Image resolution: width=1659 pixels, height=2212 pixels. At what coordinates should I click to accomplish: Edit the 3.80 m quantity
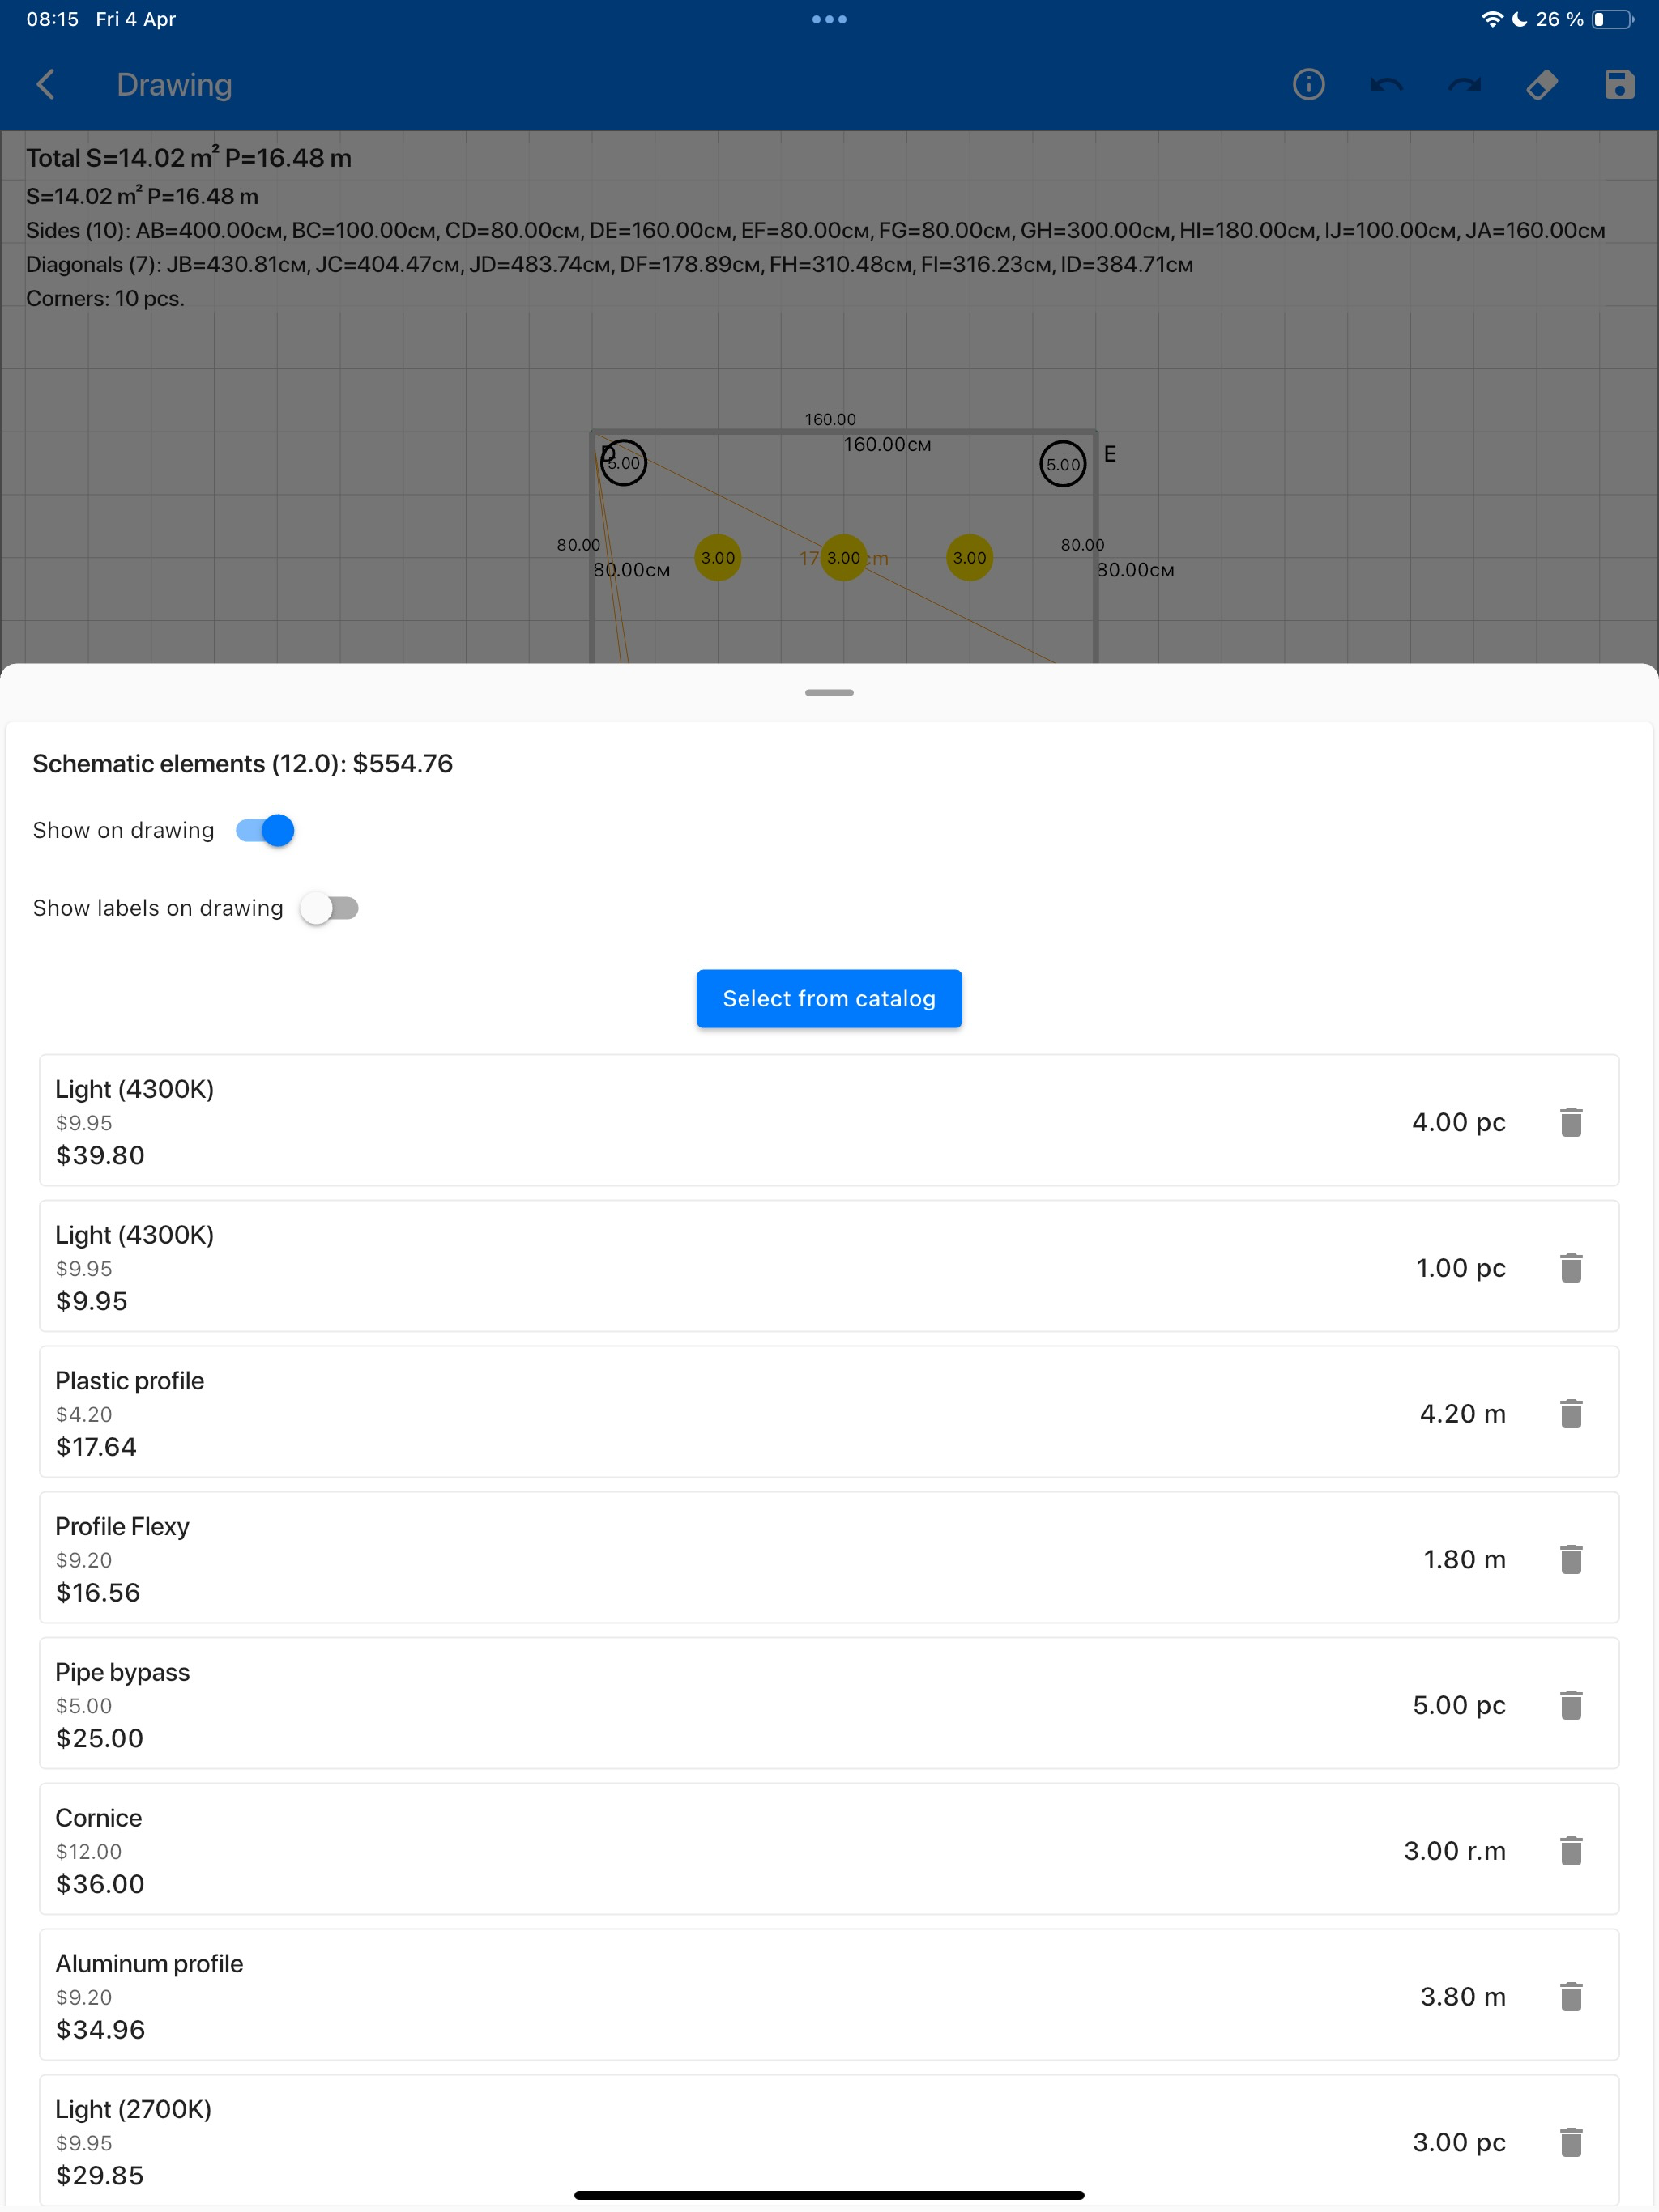(1463, 1997)
